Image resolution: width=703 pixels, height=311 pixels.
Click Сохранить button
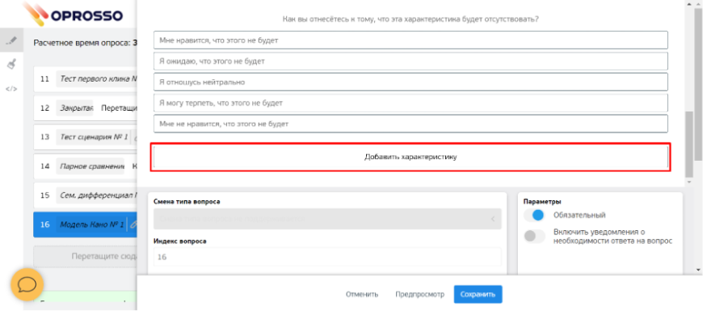pyautogui.click(x=478, y=294)
